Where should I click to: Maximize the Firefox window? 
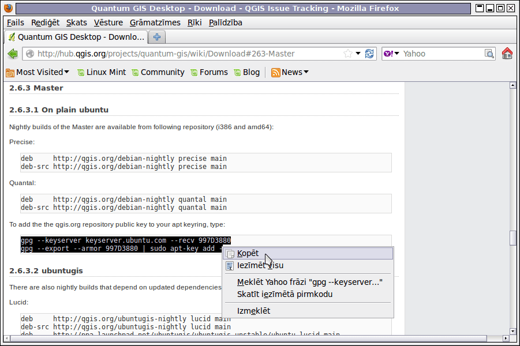click(x=500, y=8)
